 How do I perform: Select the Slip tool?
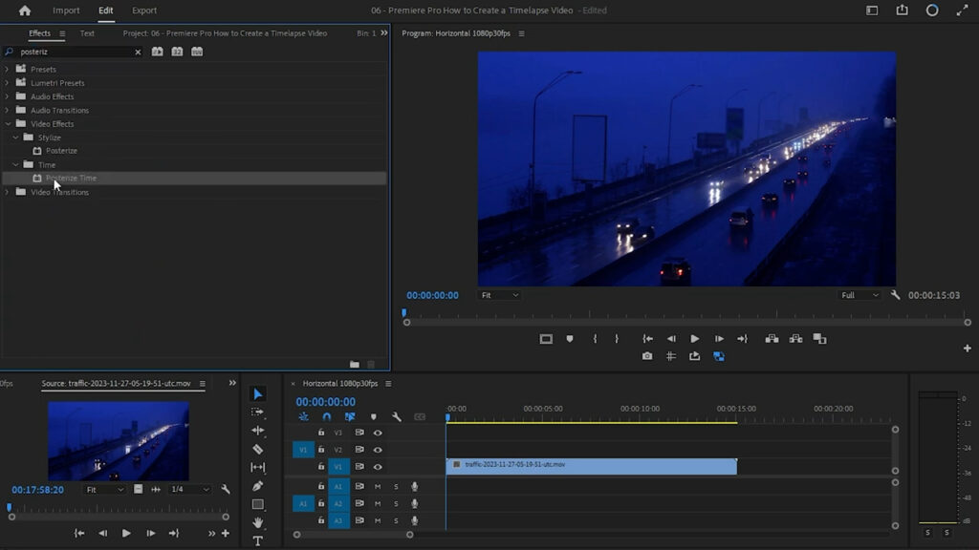point(257,467)
